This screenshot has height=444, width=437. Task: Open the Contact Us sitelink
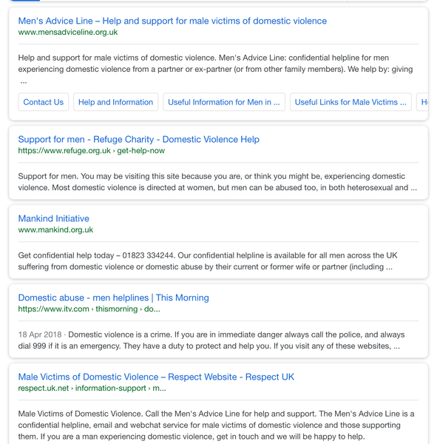click(44, 102)
